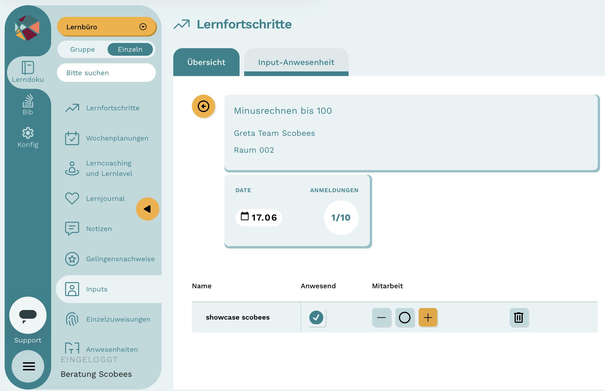Delete showcase scobees with trash icon
The image size is (605, 391).
point(519,318)
